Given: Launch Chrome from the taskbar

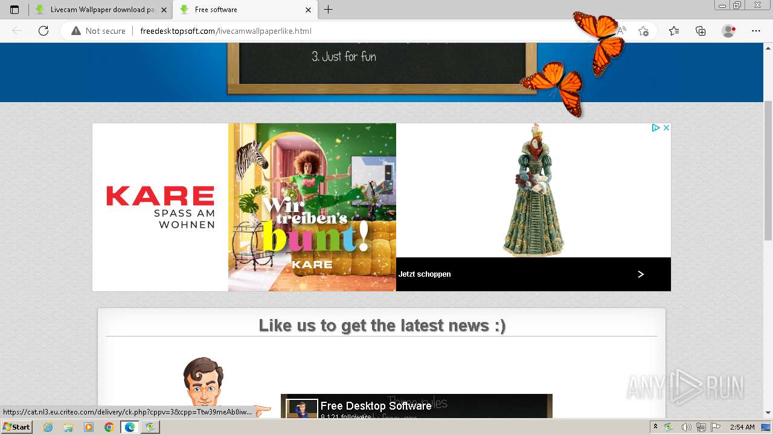Looking at the screenshot, I should click(109, 427).
